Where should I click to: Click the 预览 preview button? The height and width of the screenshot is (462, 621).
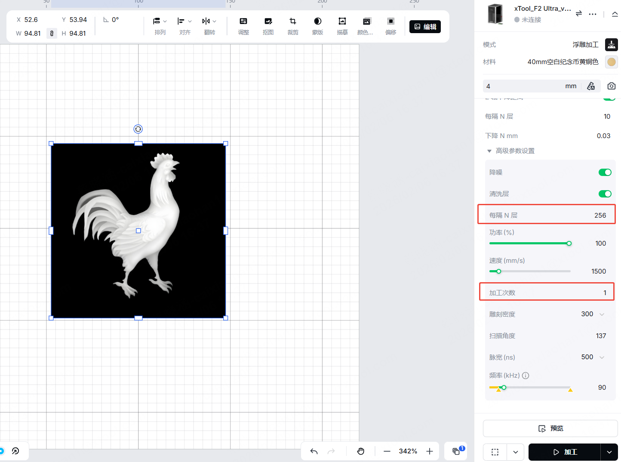(550, 428)
